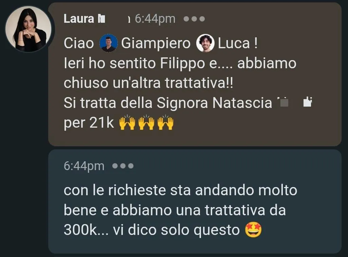Click the Giampiero mention name
The width and height of the screenshot is (348, 257).
(x=156, y=43)
